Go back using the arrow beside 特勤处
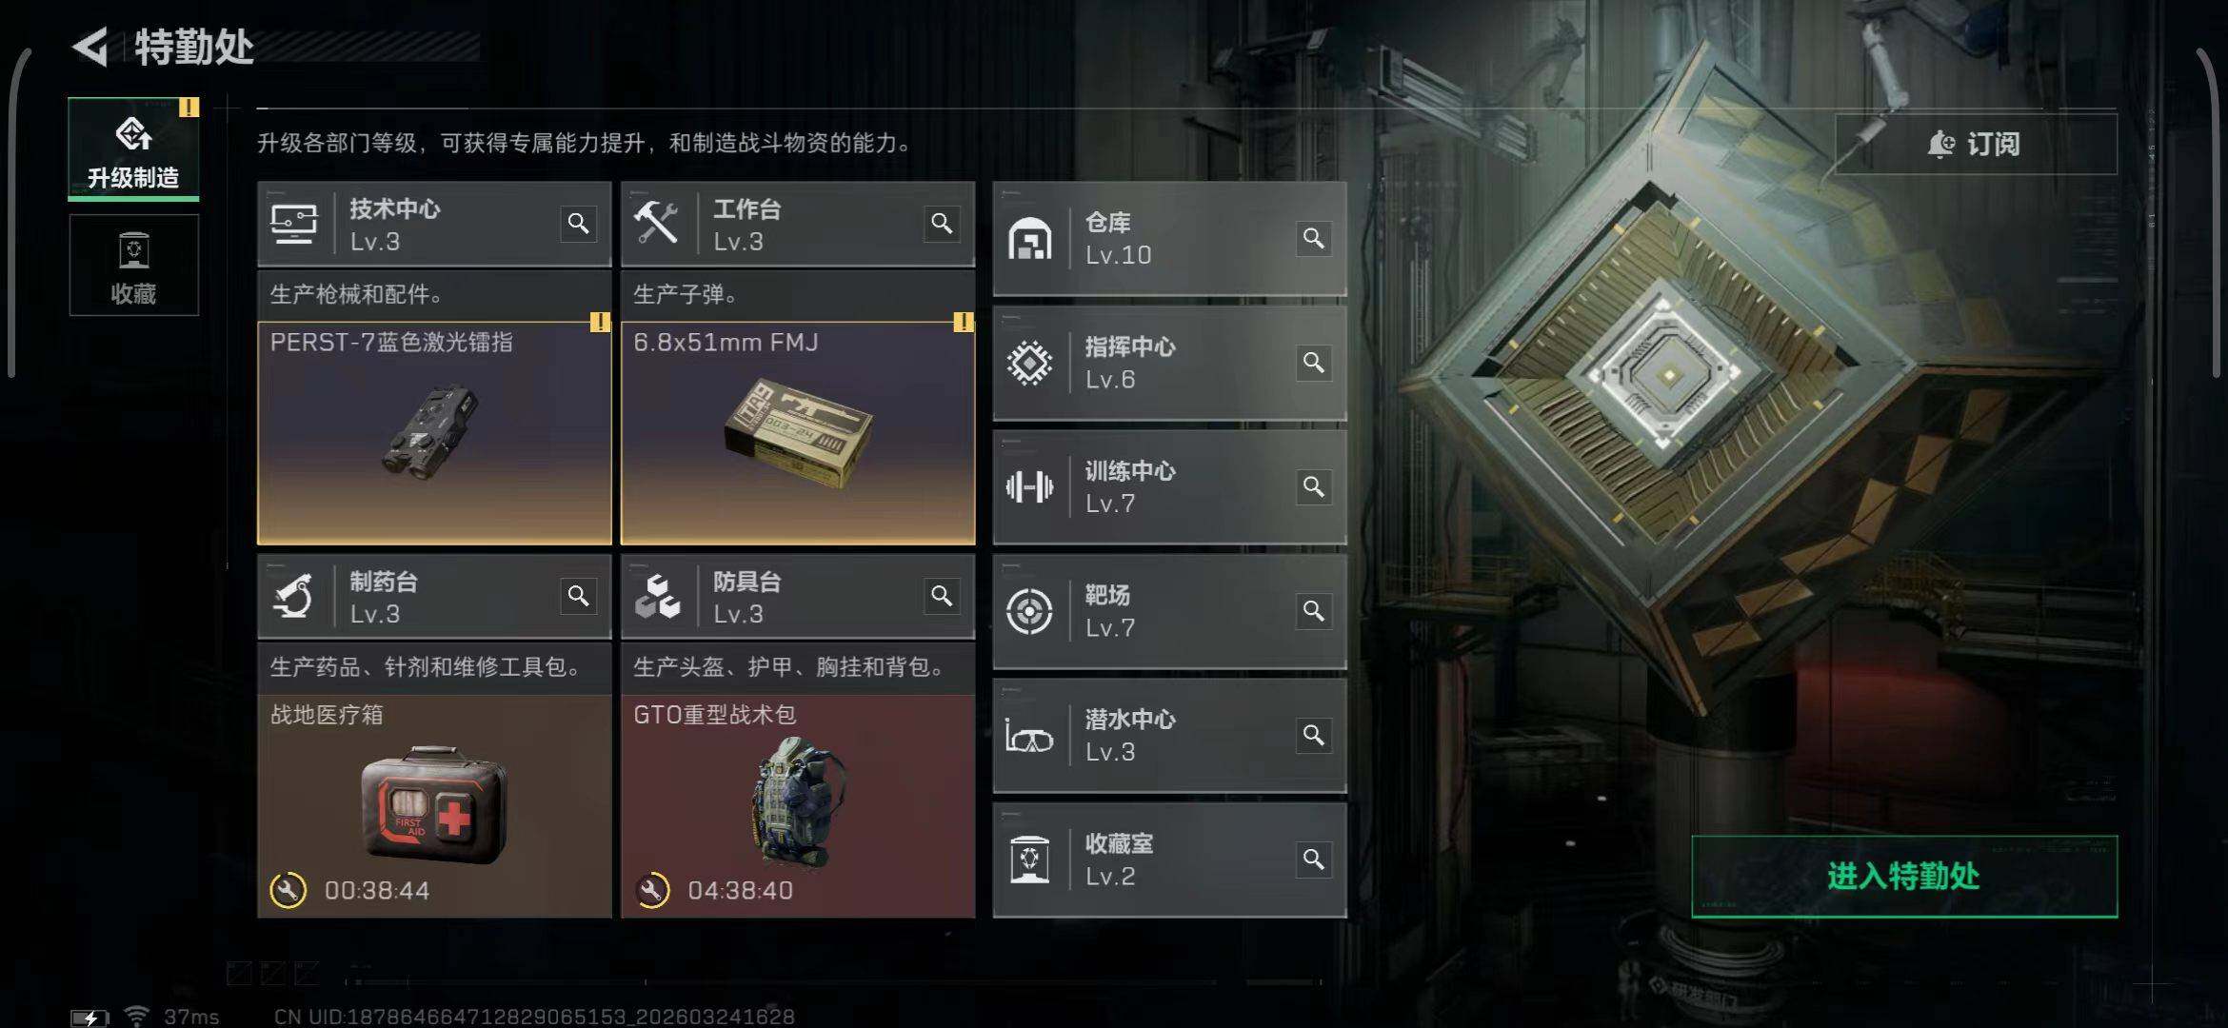 coord(91,47)
